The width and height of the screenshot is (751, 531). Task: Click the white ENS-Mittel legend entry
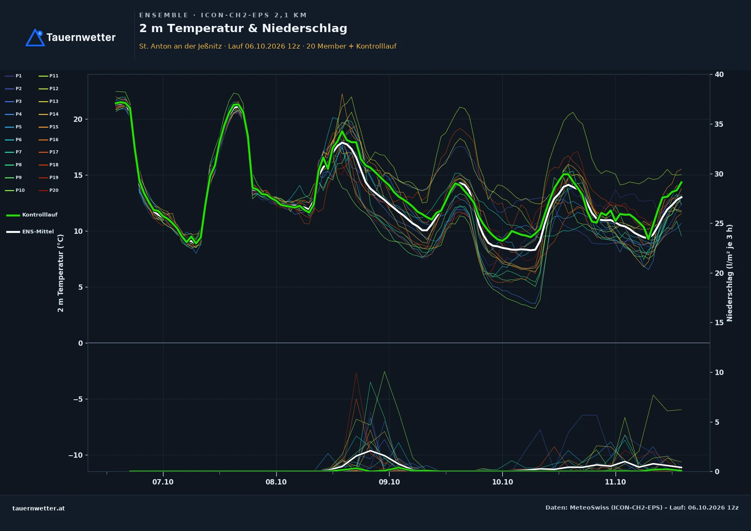pos(30,232)
